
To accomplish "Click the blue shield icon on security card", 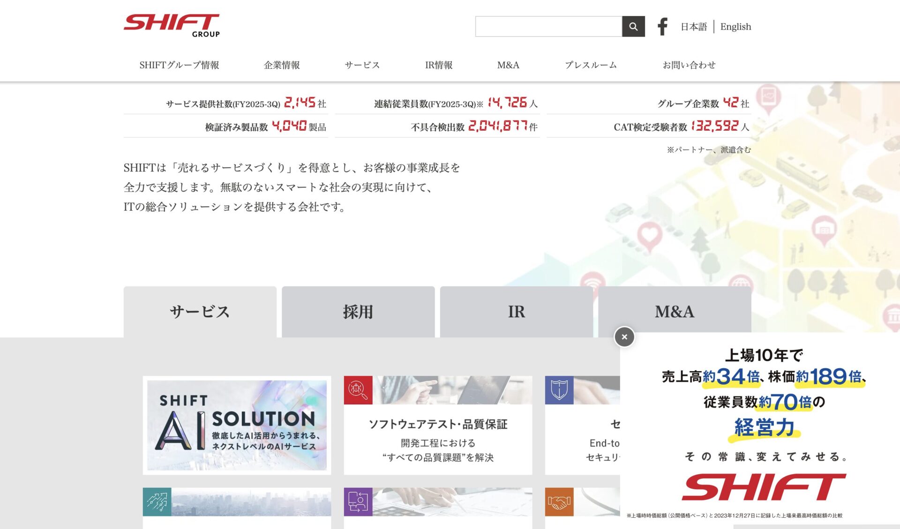I will pos(559,390).
